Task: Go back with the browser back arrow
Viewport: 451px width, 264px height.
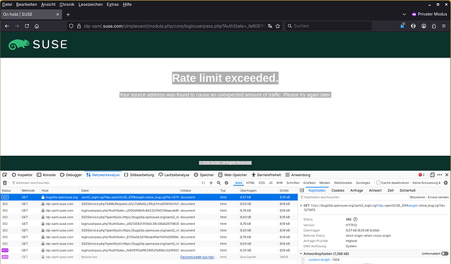Action: 7,26
